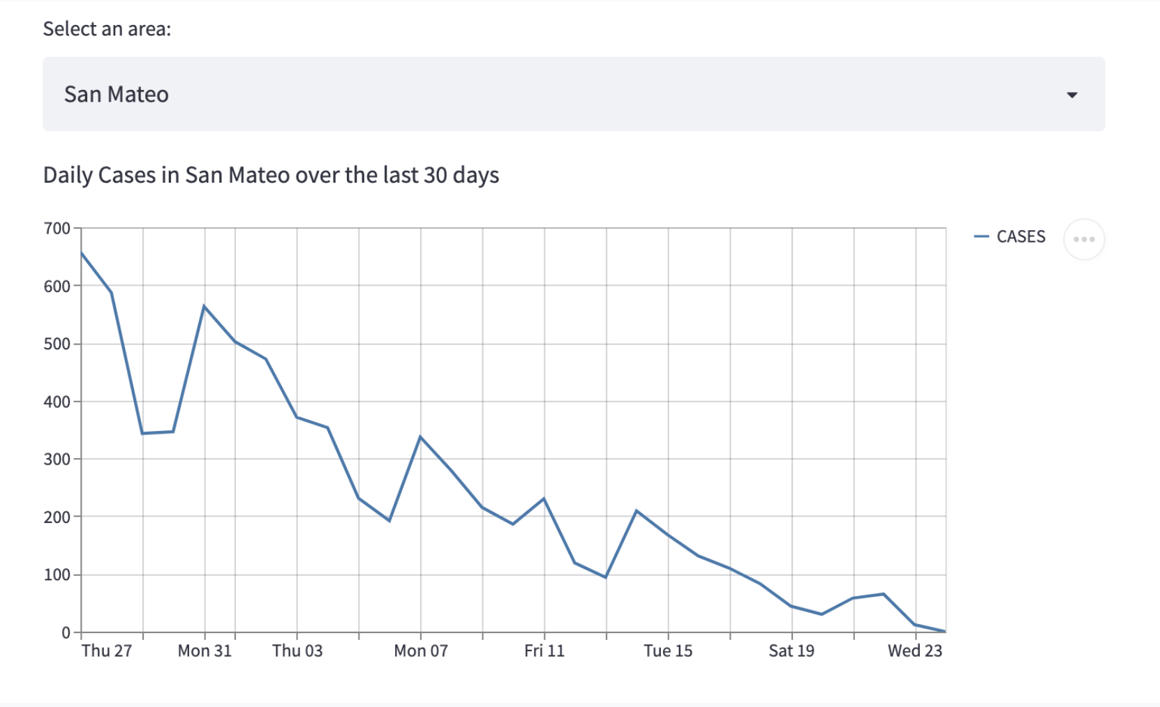This screenshot has width=1160, height=707.
Task: Click the 400 y-axis label
Action: (x=57, y=402)
